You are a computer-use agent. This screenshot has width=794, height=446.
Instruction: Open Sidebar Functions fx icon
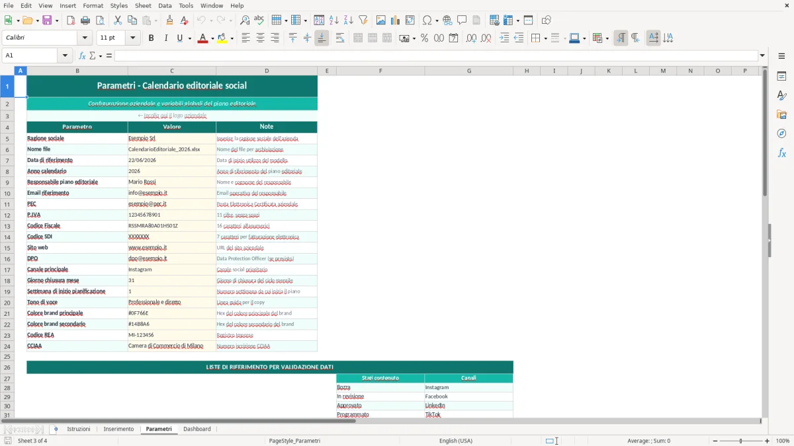click(x=781, y=153)
